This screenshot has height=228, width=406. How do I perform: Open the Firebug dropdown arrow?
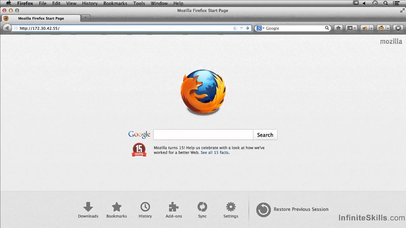click(x=371, y=28)
